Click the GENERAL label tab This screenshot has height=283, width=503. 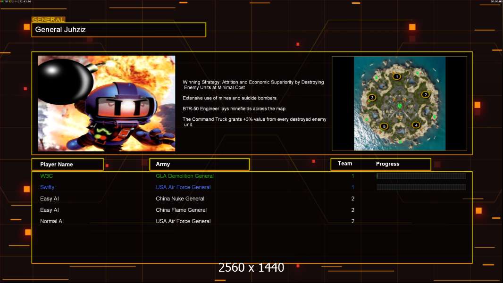click(48, 19)
